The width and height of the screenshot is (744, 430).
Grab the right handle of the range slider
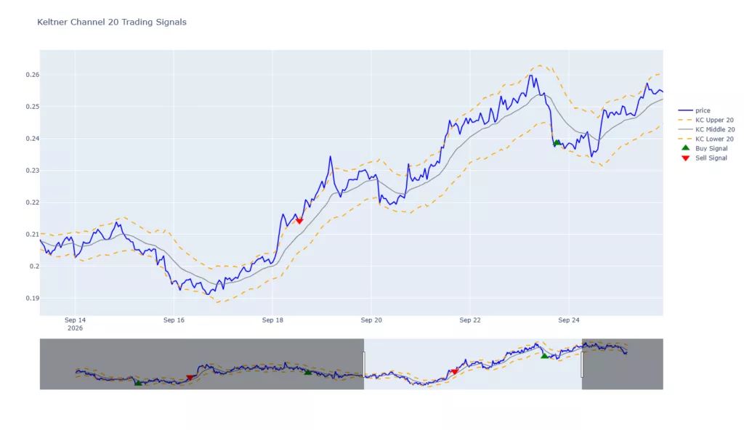tap(582, 364)
